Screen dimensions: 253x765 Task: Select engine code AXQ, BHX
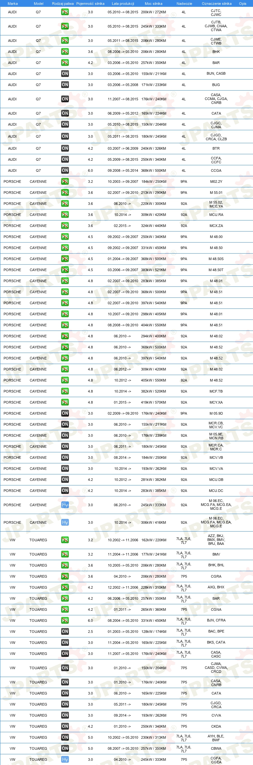click(216, 587)
